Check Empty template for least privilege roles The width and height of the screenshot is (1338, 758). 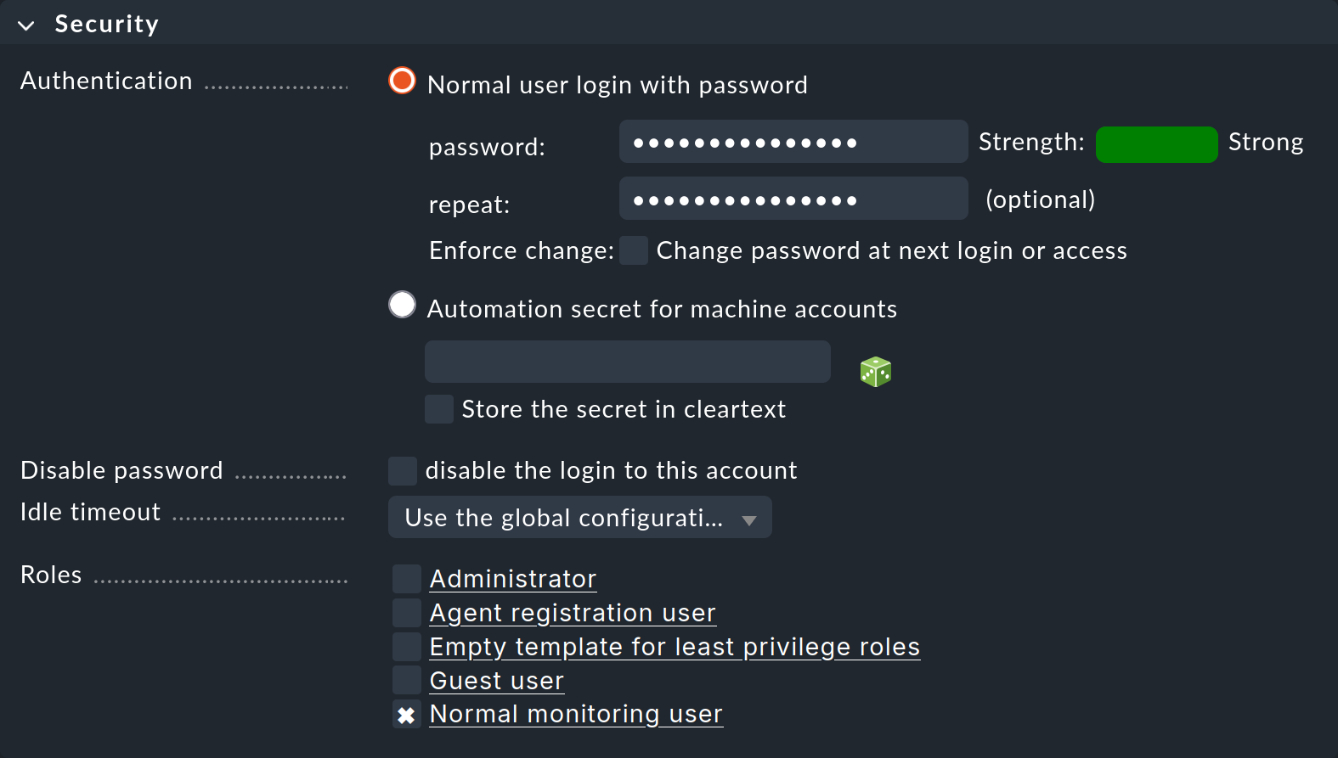[406, 646]
